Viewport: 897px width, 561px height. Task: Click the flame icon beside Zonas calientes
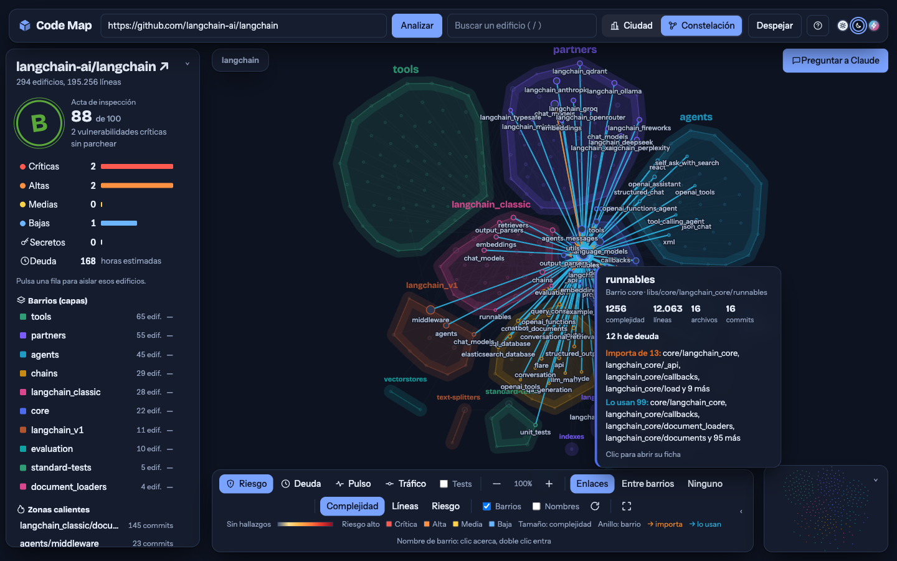[21, 509]
